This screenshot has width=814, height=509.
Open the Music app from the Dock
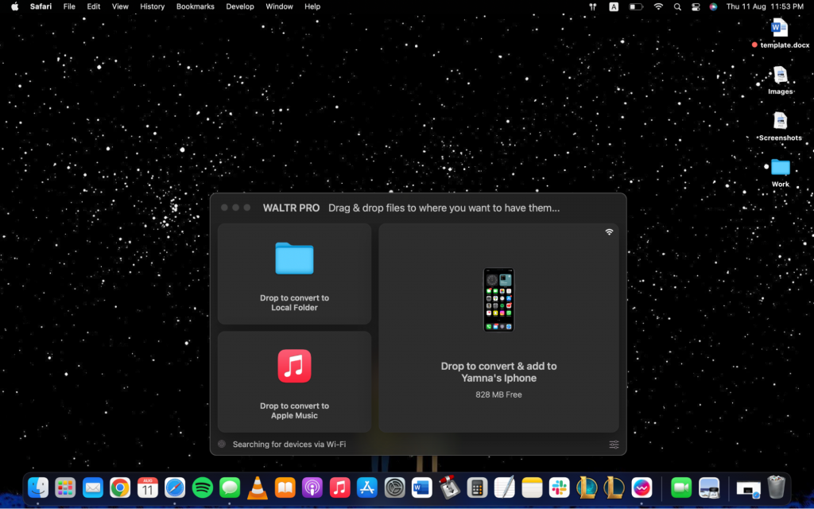(x=339, y=488)
